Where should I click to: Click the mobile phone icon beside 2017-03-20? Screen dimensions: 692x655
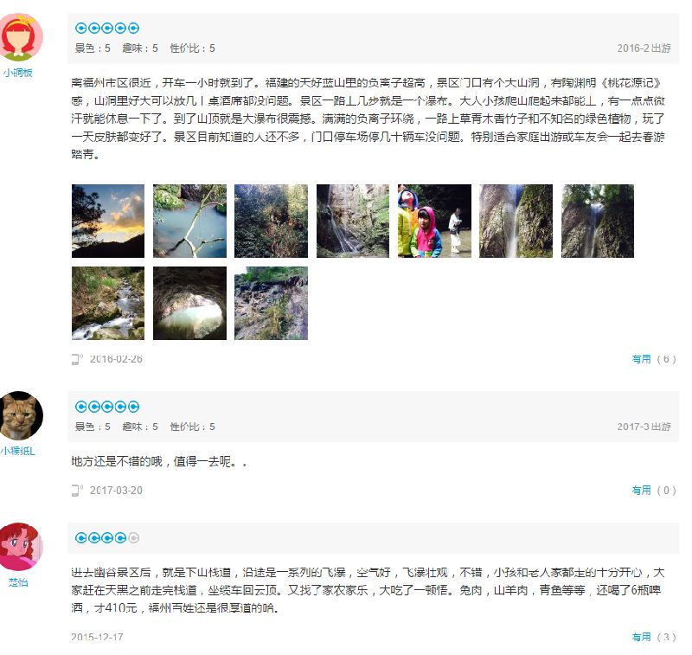(77, 491)
